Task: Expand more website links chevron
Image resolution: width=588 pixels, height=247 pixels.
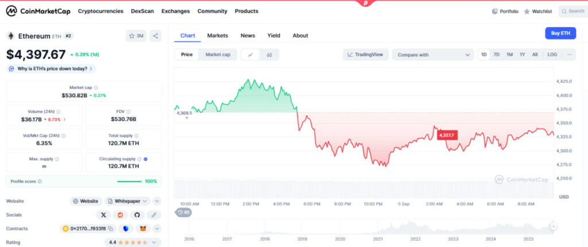Action: click(x=157, y=201)
